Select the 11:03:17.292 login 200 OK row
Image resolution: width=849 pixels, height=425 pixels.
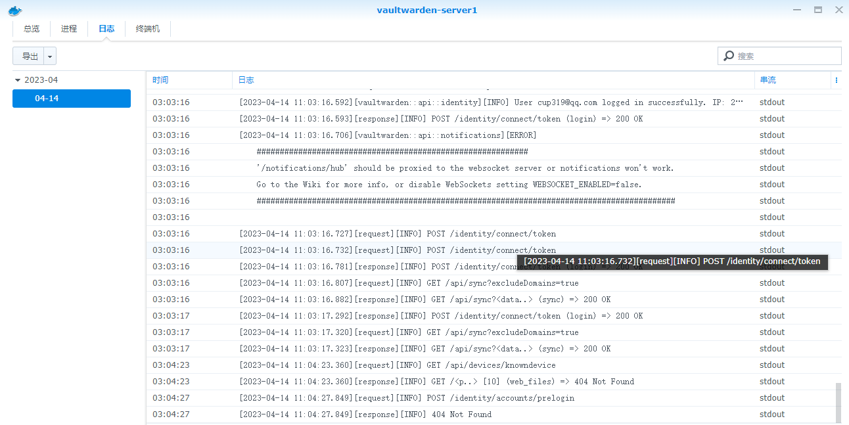coord(493,316)
